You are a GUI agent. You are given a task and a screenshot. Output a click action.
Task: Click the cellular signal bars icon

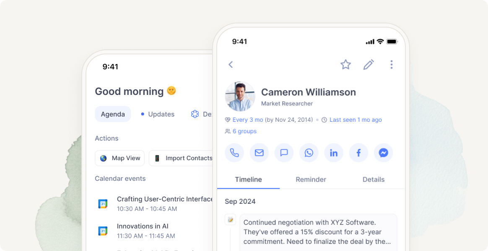click(x=370, y=42)
